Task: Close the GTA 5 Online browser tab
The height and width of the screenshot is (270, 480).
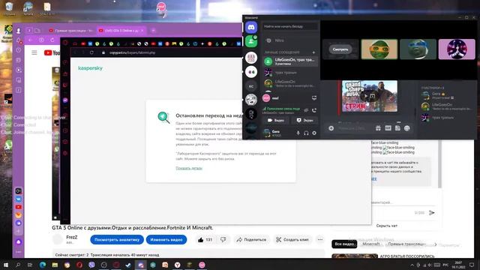Action: [x=142, y=31]
